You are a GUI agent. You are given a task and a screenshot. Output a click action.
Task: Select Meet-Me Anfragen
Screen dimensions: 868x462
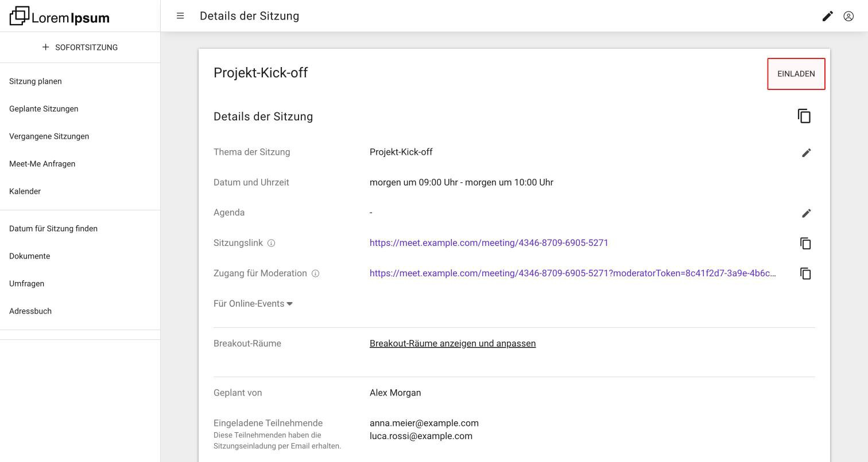tap(42, 164)
